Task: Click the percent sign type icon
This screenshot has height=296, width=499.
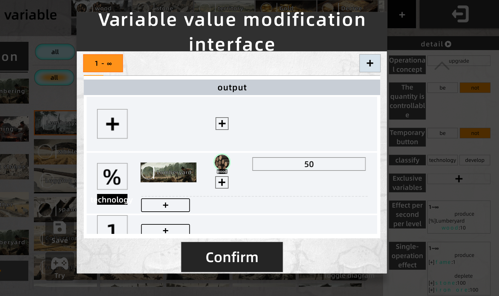Action: tap(112, 177)
